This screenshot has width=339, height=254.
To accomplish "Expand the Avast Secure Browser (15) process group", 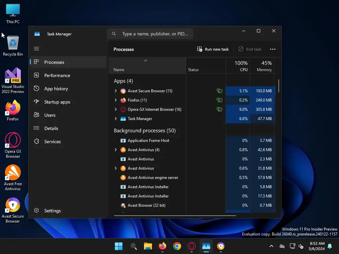I will [116, 91].
